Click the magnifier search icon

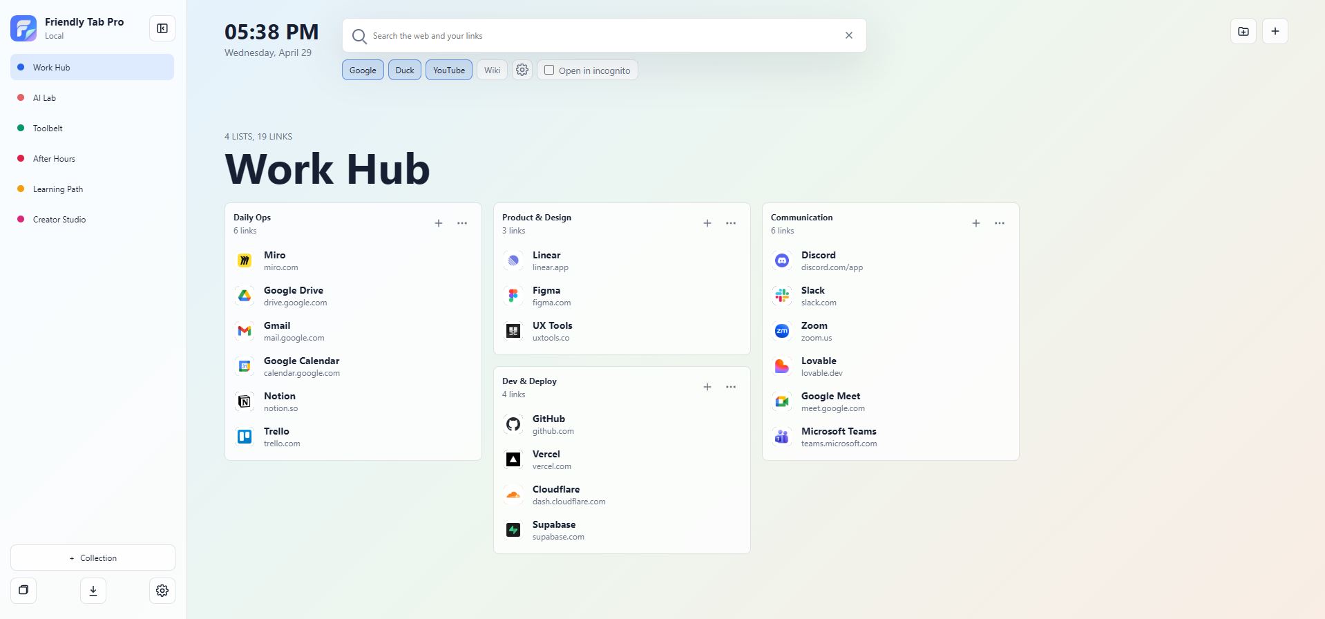tap(359, 36)
